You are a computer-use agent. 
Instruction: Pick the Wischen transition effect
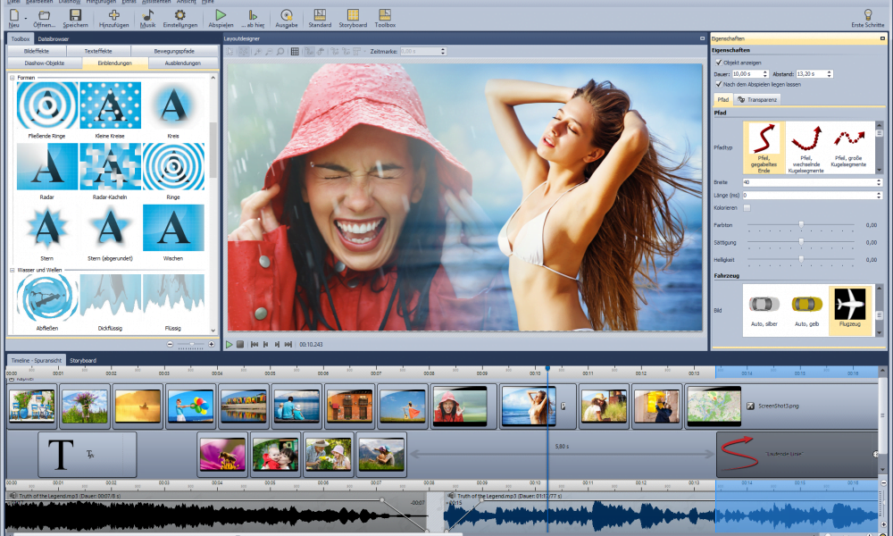[x=173, y=228]
